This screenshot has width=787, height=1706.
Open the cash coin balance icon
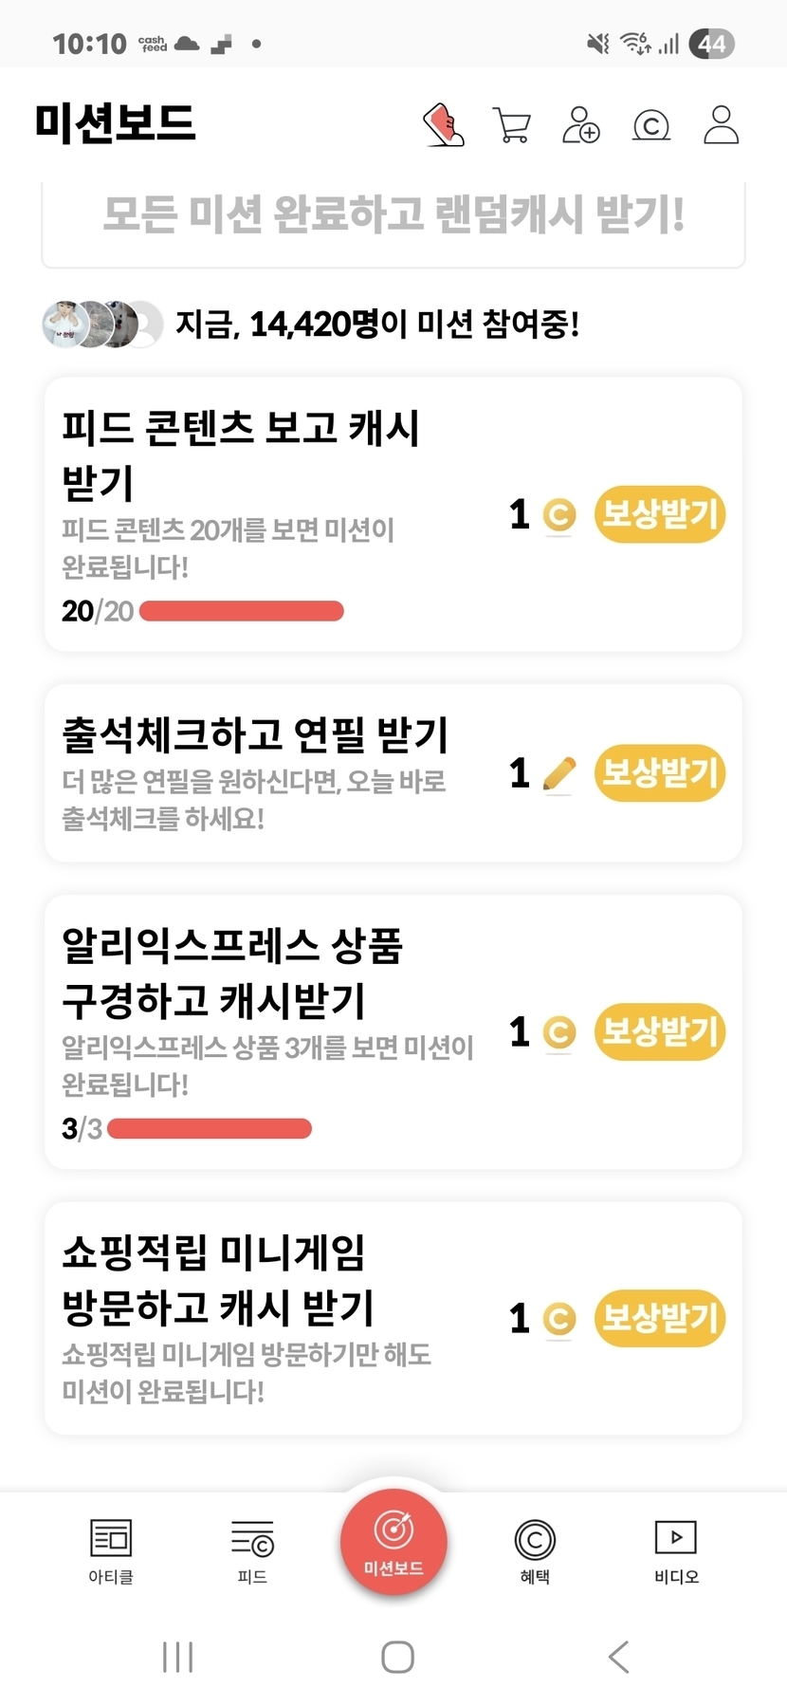pos(651,125)
